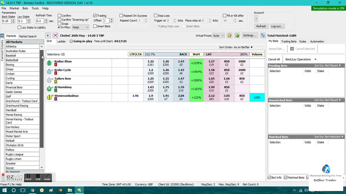The width and height of the screenshot is (346, 194).
Task: Change Matched Bets sort by Bet Matched
Action: point(329,137)
